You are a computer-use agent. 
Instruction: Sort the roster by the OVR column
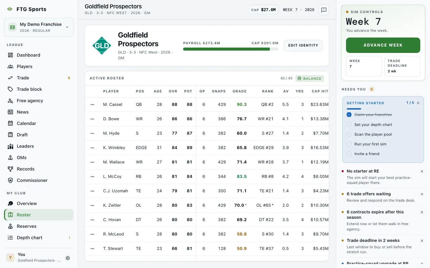point(173,91)
